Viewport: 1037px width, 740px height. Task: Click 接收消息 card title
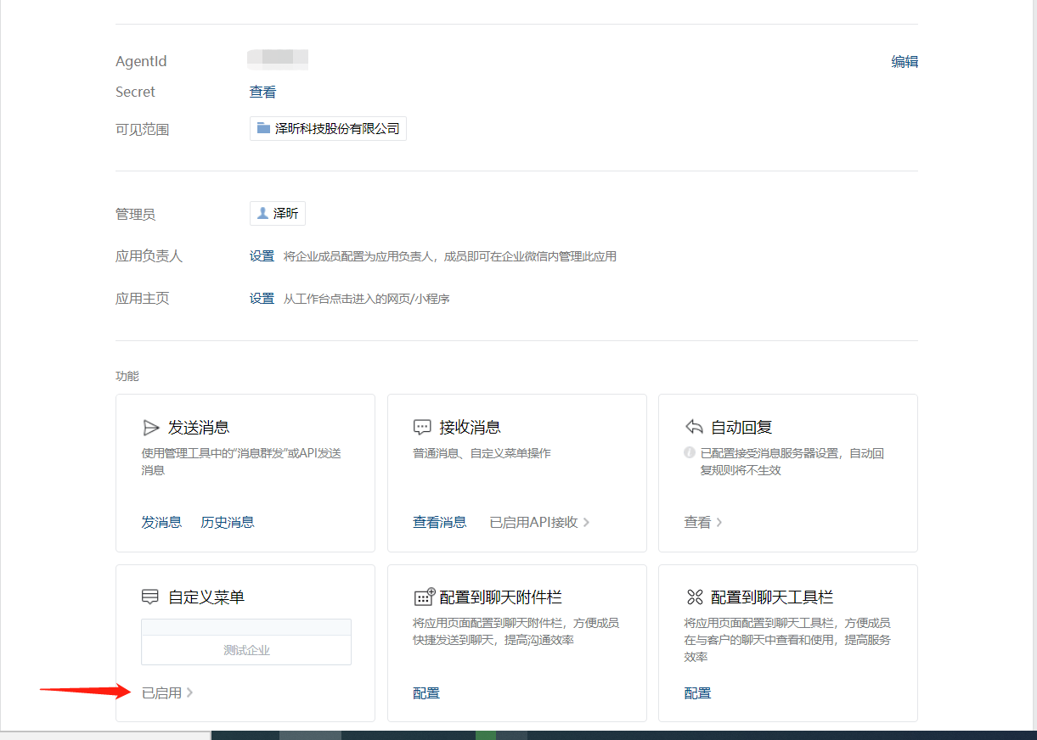click(471, 428)
